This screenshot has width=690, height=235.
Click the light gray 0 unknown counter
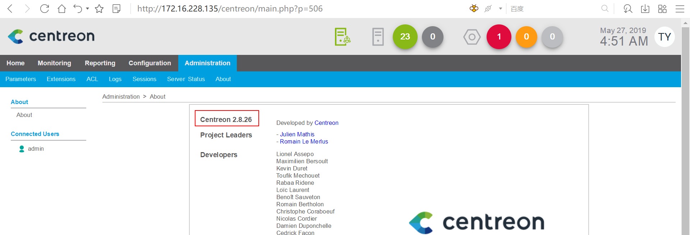coord(552,37)
